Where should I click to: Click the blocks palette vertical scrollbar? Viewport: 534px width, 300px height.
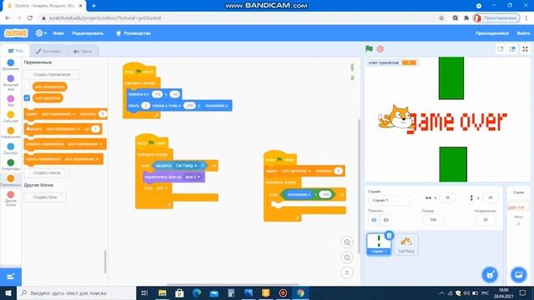coord(105,262)
